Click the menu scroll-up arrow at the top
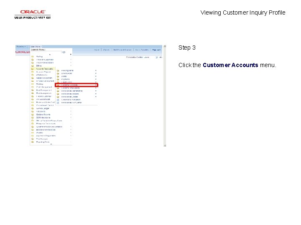The image size is (301, 225). pos(50,55)
